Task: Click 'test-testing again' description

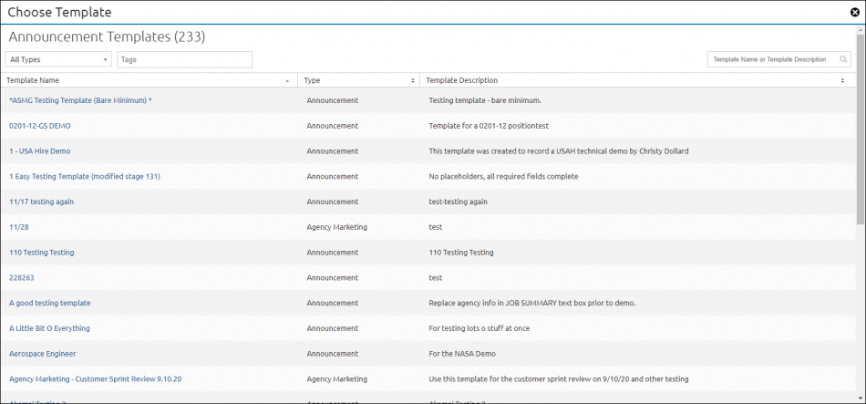Action: [458, 202]
